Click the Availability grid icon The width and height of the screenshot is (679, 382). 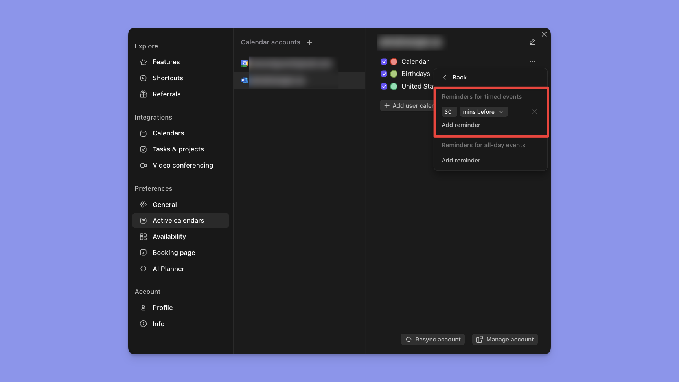point(144,236)
